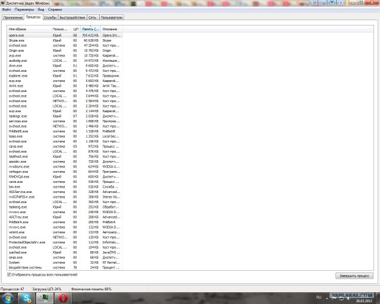Viewport: 380px width, 304px height.
Task: Switch to the Приложения tab
Action: click(13, 17)
